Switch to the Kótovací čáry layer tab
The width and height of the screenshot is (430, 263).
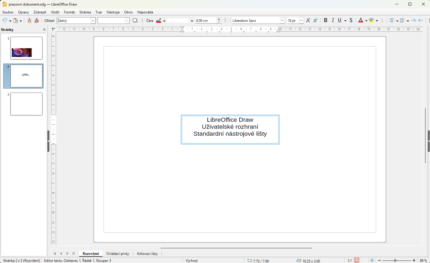coord(147,254)
